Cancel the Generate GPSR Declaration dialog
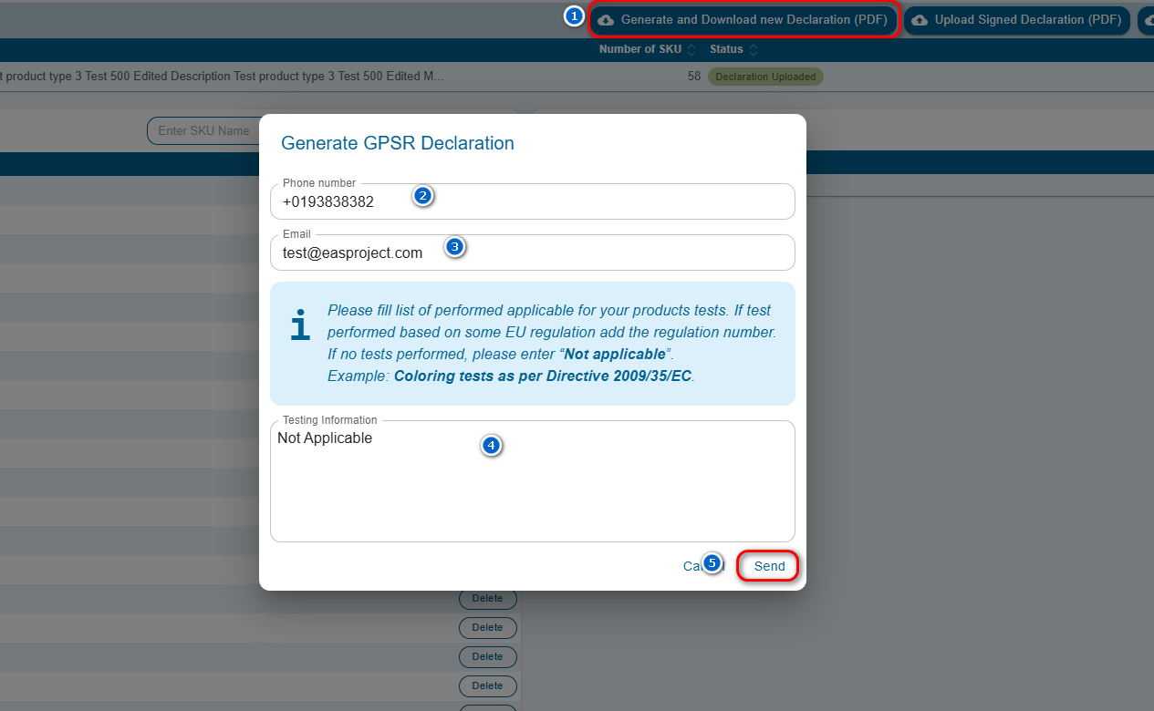 click(691, 566)
